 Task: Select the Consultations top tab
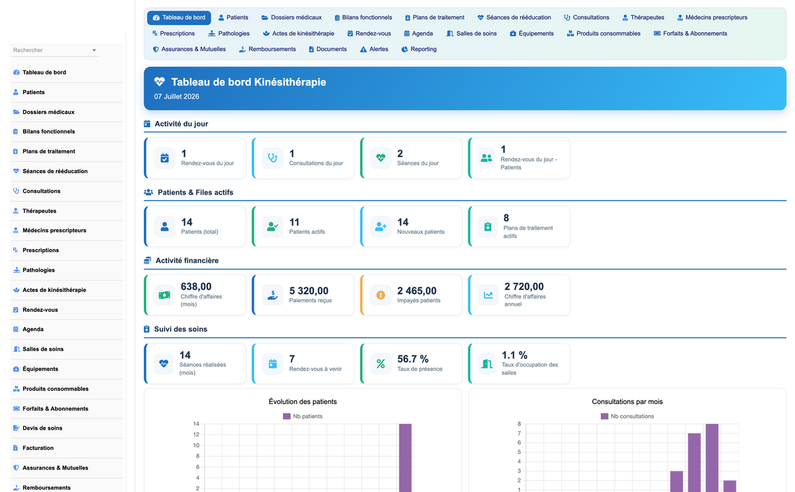(x=586, y=17)
